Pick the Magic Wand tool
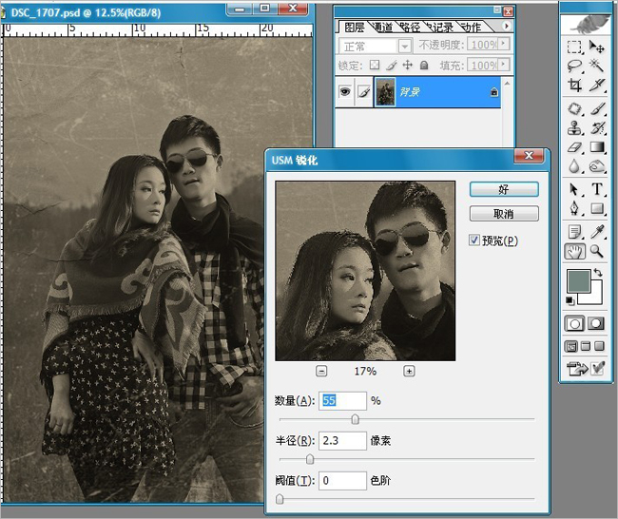Screen dimensions: 618x519 coord(597,66)
